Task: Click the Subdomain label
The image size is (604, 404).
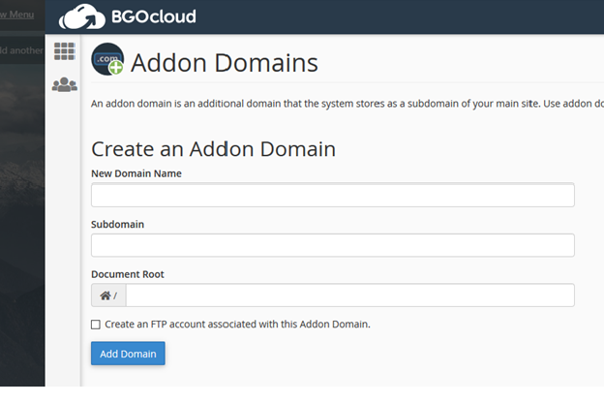Action: tap(117, 225)
